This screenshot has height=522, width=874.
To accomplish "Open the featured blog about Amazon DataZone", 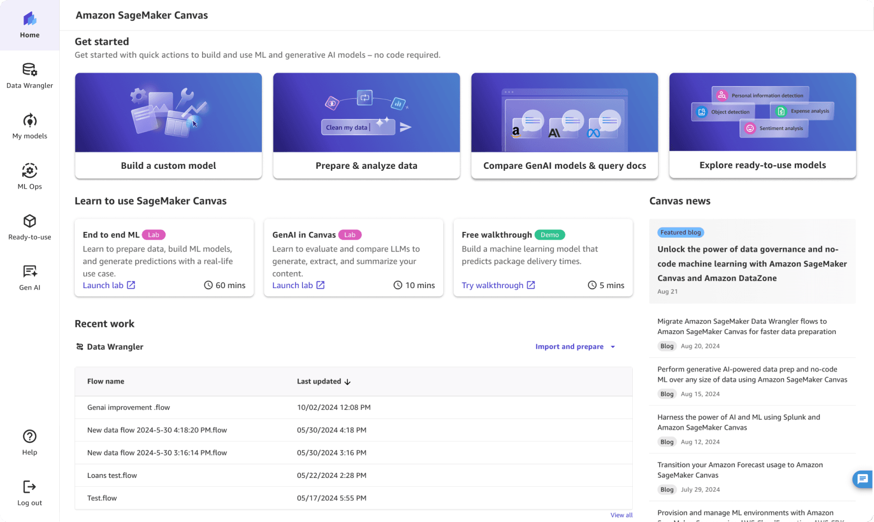I will (x=752, y=264).
